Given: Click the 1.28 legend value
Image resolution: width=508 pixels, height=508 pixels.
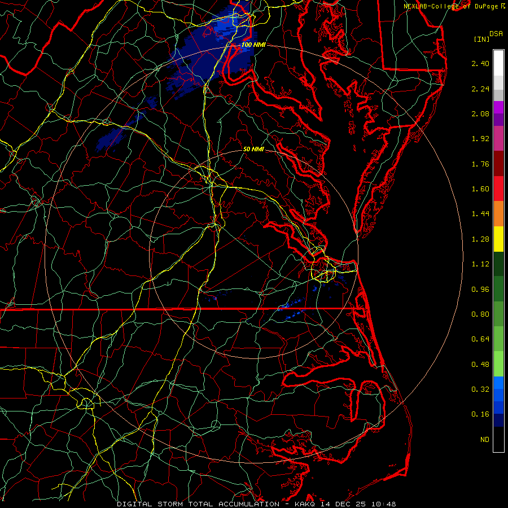Looking at the screenshot, I should click(x=480, y=239).
